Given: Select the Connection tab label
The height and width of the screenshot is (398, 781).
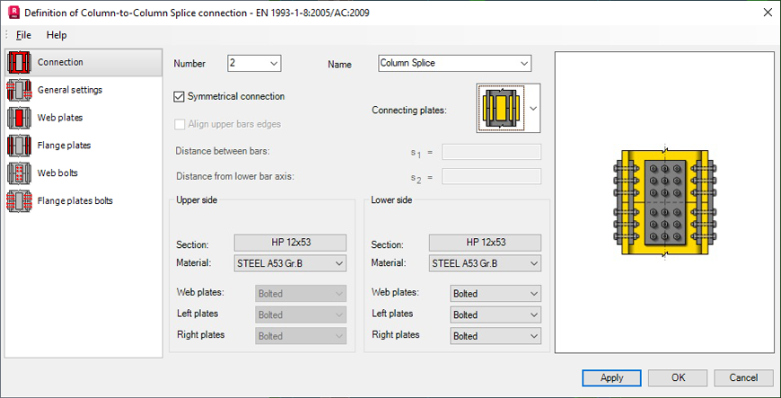Looking at the screenshot, I should pos(60,62).
